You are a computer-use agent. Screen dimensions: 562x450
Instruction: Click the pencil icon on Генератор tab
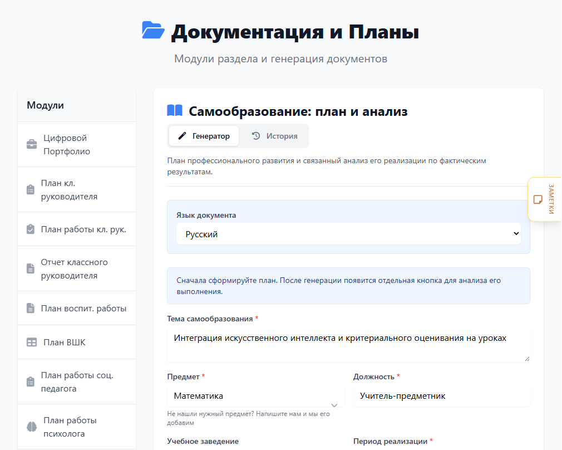click(x=182, y=136)
